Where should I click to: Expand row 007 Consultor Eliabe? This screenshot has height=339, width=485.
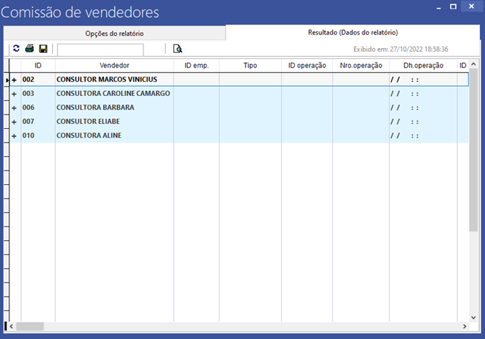14,122
